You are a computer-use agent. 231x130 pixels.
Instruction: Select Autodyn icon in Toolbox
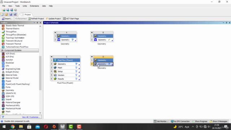coord(3,60)
